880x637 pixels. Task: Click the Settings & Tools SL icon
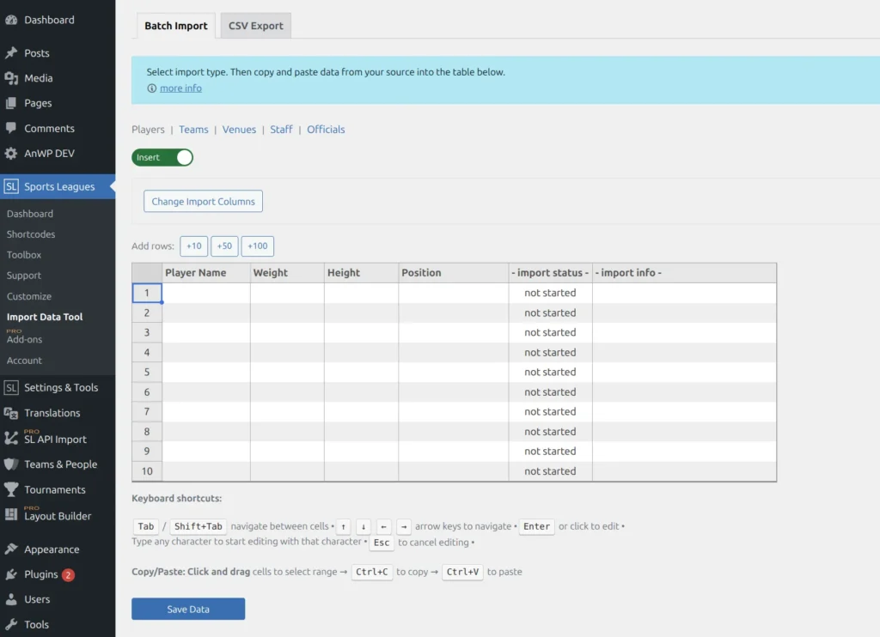tap(11, 387)
